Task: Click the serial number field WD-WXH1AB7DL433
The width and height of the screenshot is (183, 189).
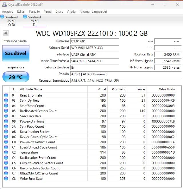Action: tap(95, 48)
